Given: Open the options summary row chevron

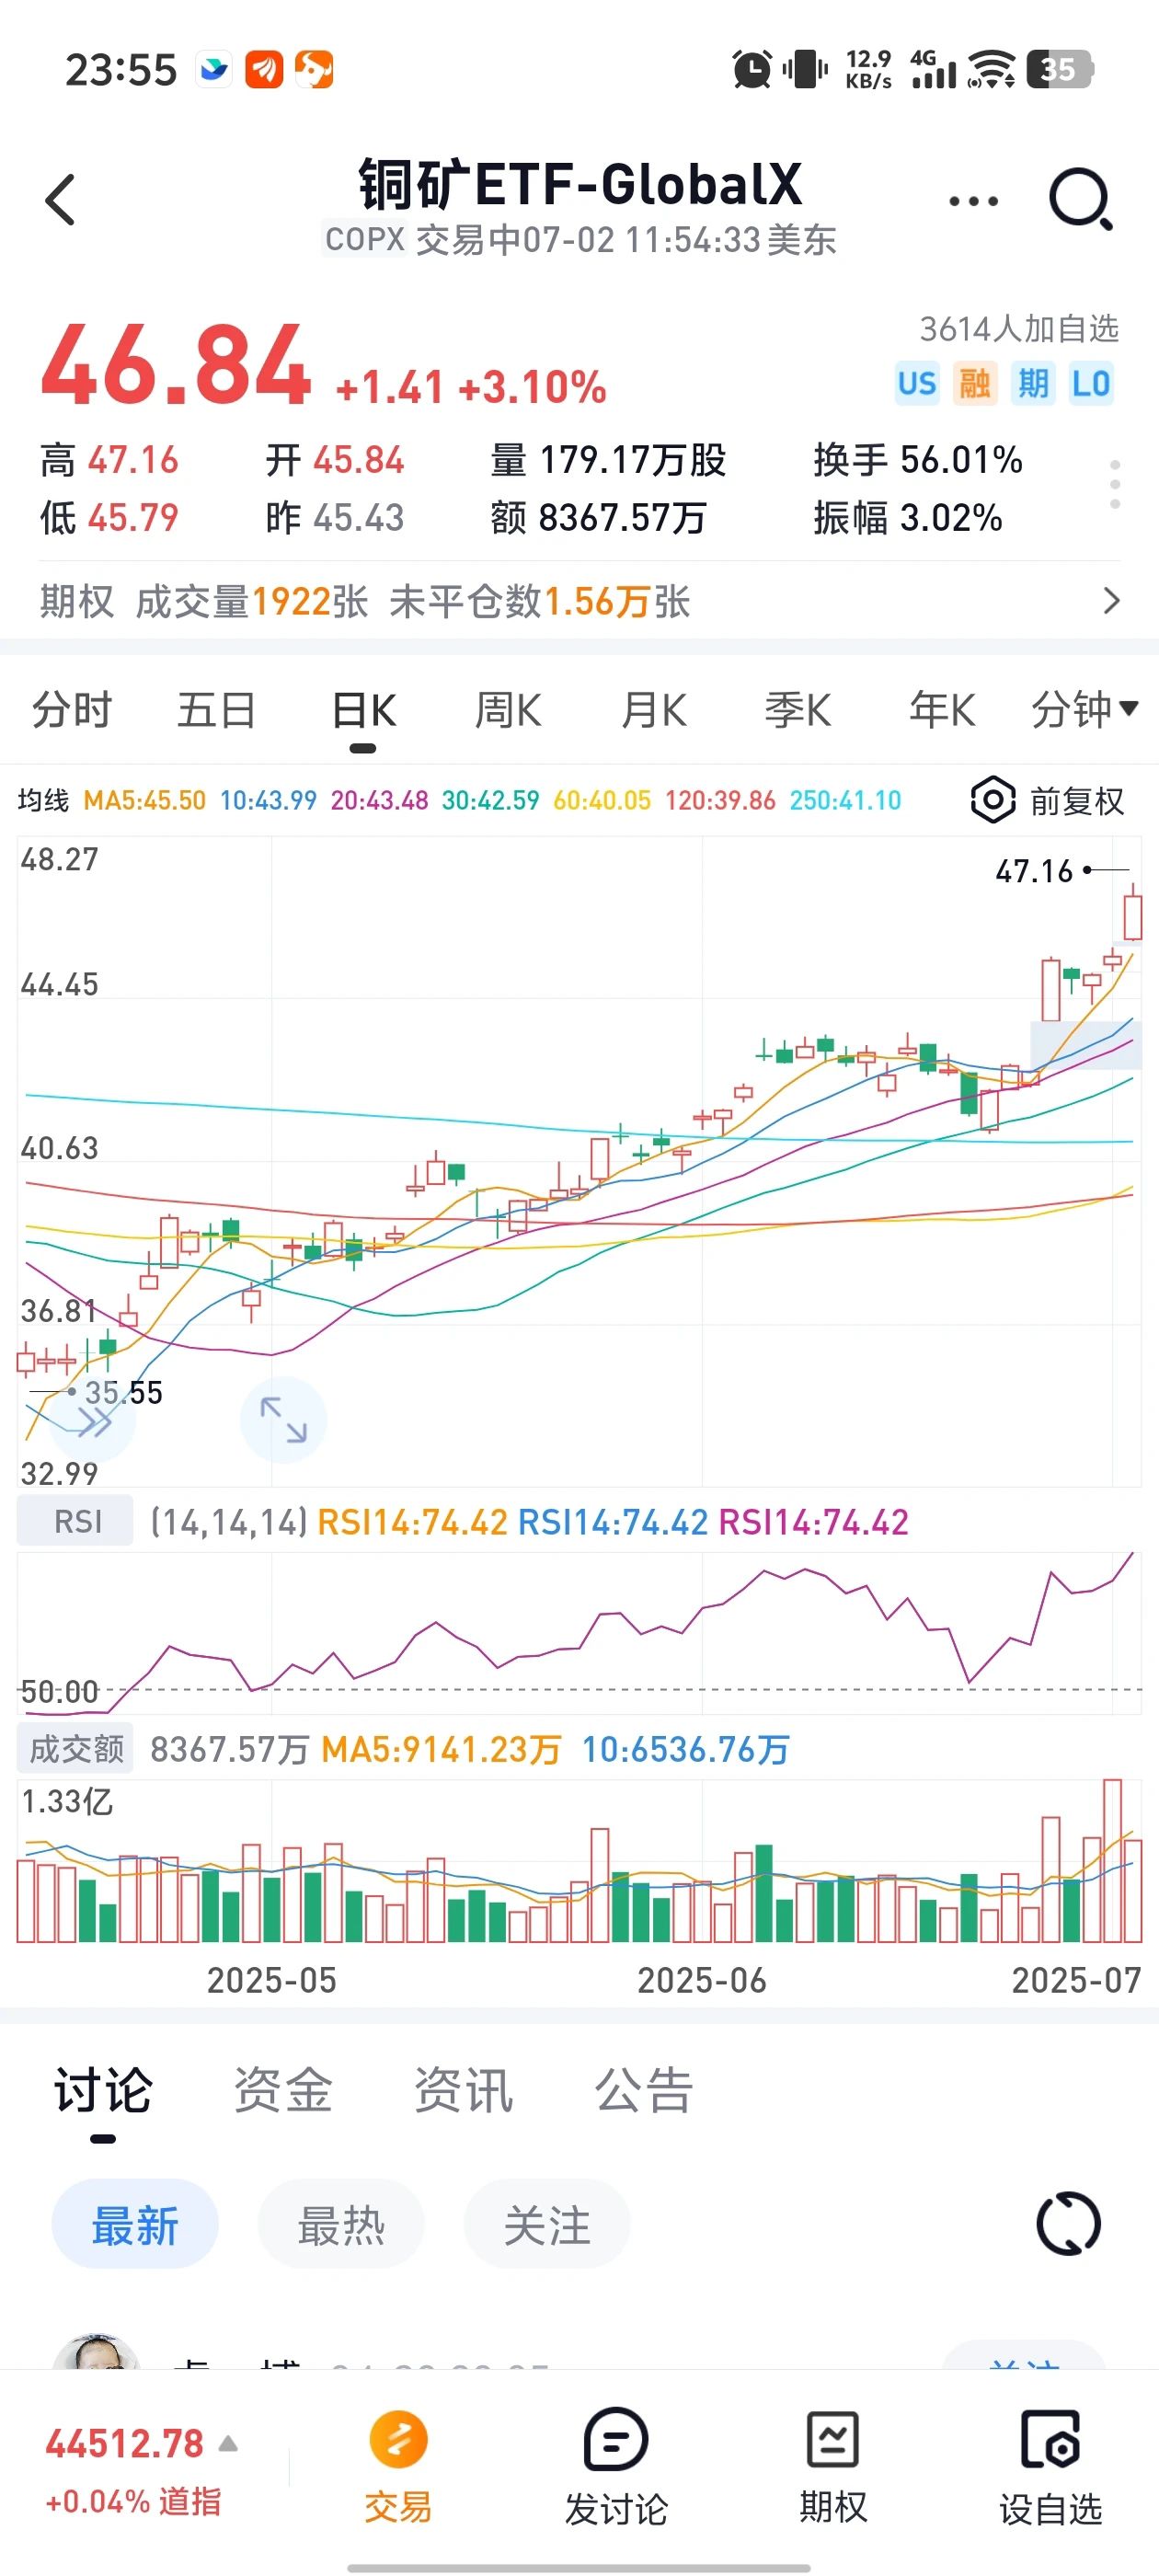Looking at the screenshot, I should click(1111, 601).
